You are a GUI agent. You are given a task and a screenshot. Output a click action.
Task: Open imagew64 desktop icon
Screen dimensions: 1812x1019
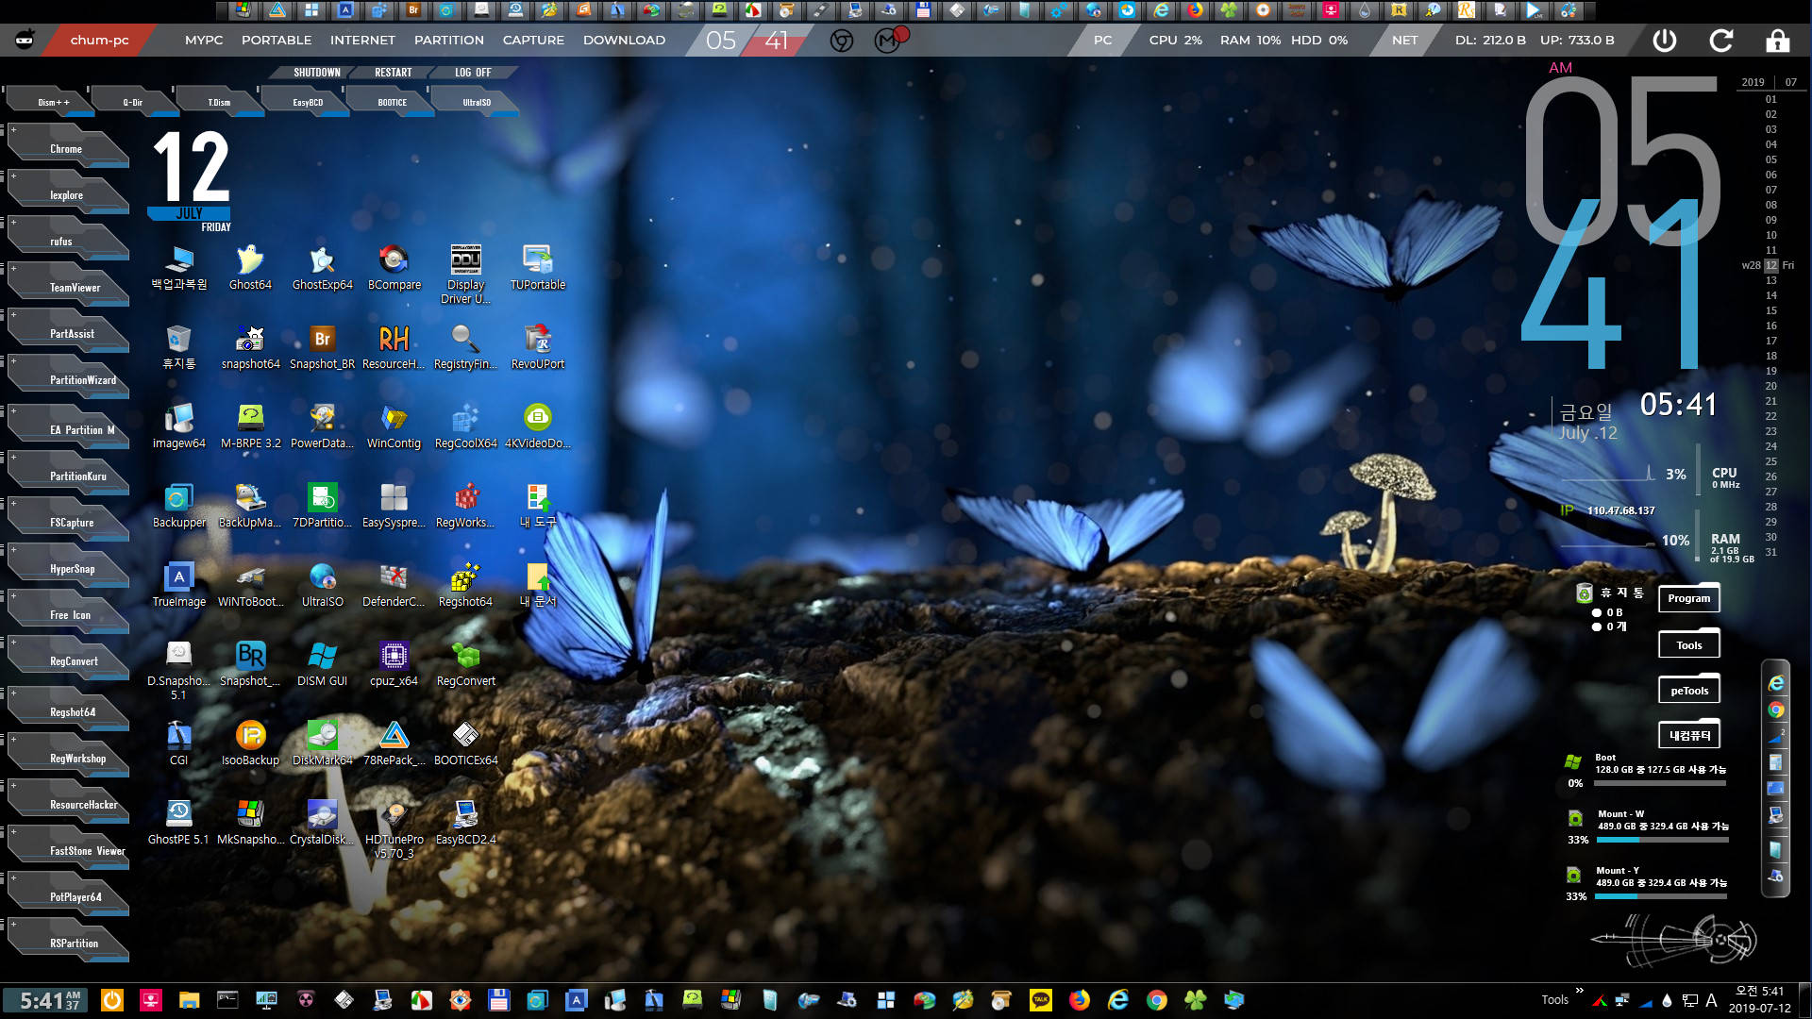tap(178, 426)
